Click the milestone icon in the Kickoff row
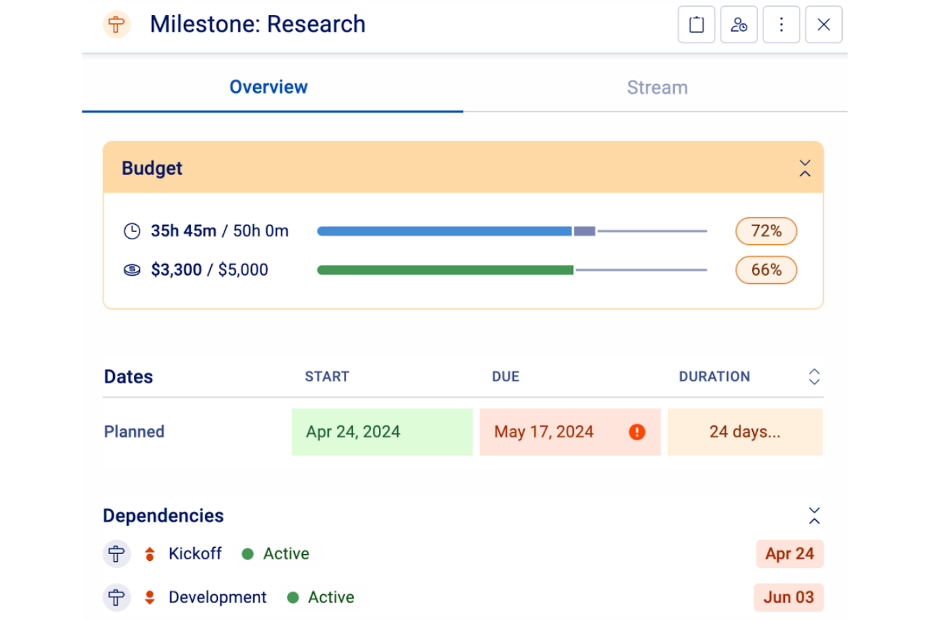This screenshot has width=930, height=620. click(x=116, y=554)
